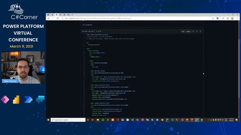This screenshot has height=135, width=241.
Task: Open the Windows notification center icon
Action: click(237, 120)
